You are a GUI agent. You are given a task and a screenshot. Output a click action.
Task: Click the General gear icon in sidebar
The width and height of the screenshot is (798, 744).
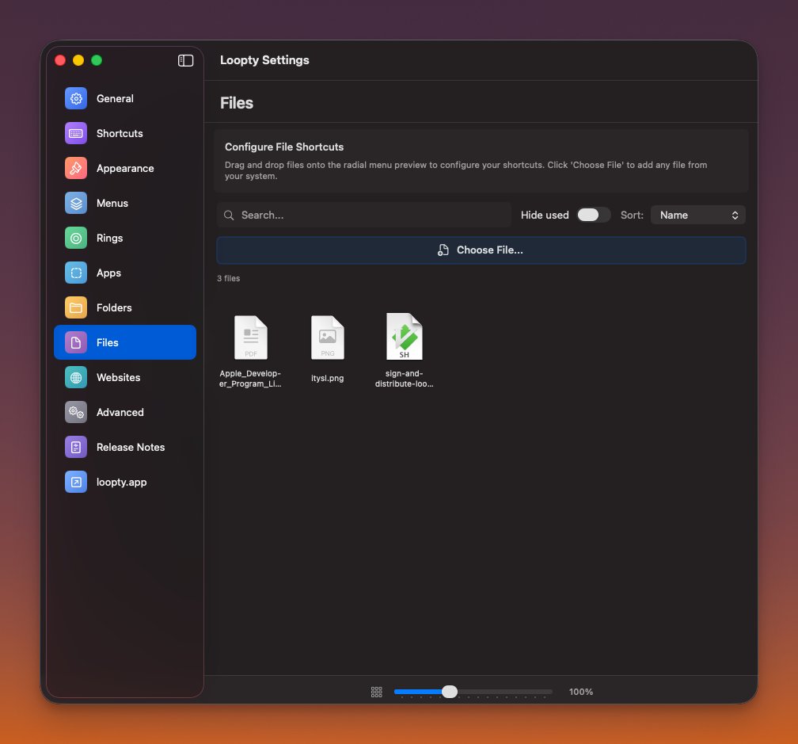76,98
